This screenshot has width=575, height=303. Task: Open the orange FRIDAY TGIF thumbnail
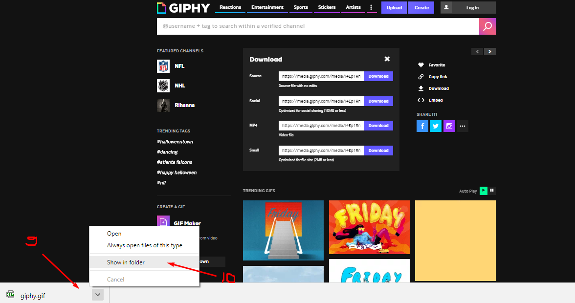point(369,227)
